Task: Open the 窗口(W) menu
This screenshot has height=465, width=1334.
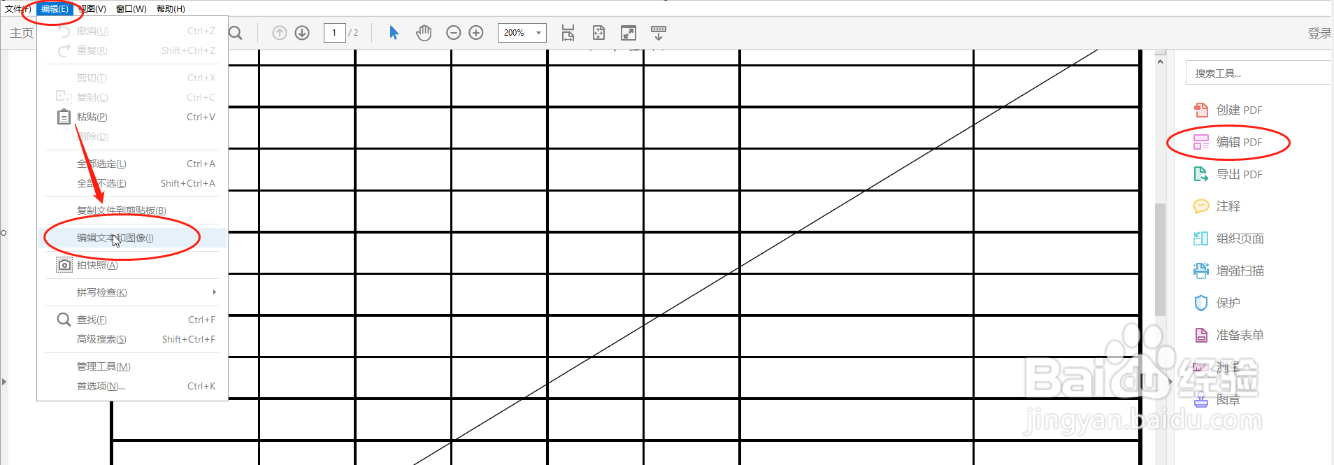Action: (131, 9)
